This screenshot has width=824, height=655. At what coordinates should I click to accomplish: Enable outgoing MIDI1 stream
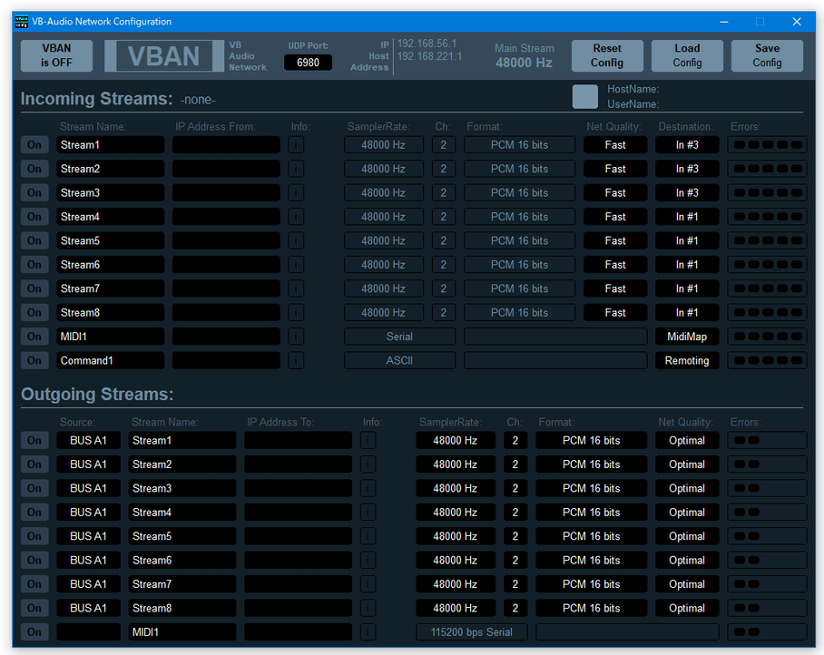point(34,632)
